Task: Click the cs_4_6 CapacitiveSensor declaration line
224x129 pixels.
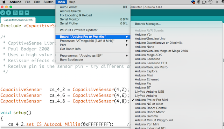Action: [64, 95]
